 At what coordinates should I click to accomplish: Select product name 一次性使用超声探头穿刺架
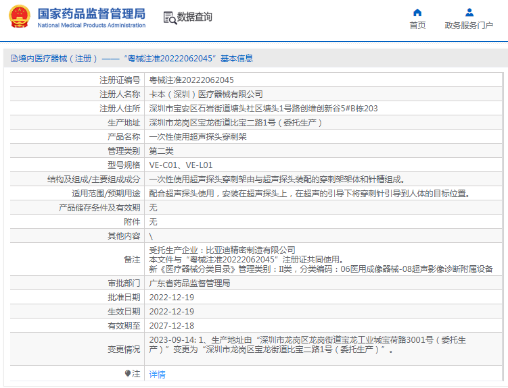[198, 137]
